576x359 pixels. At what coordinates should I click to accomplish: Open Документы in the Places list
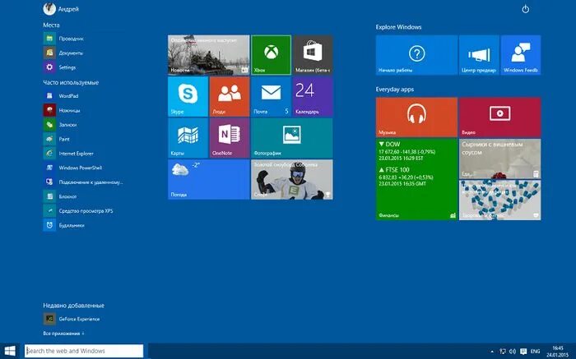click(x=63, y=53)
